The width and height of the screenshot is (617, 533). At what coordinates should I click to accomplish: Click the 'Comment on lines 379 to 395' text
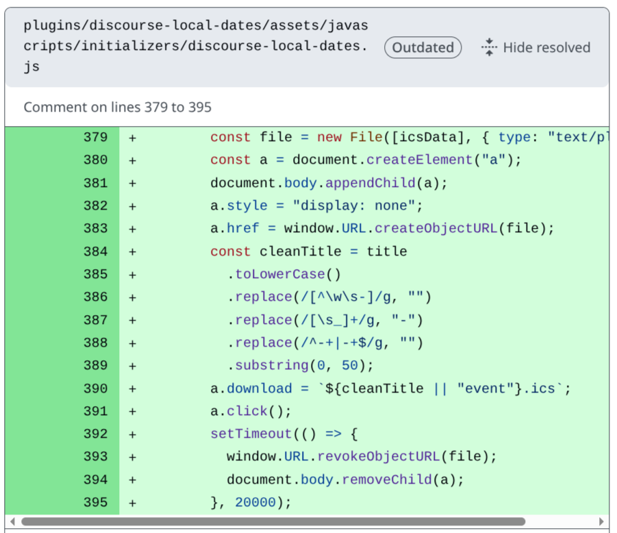coord(117,107)
